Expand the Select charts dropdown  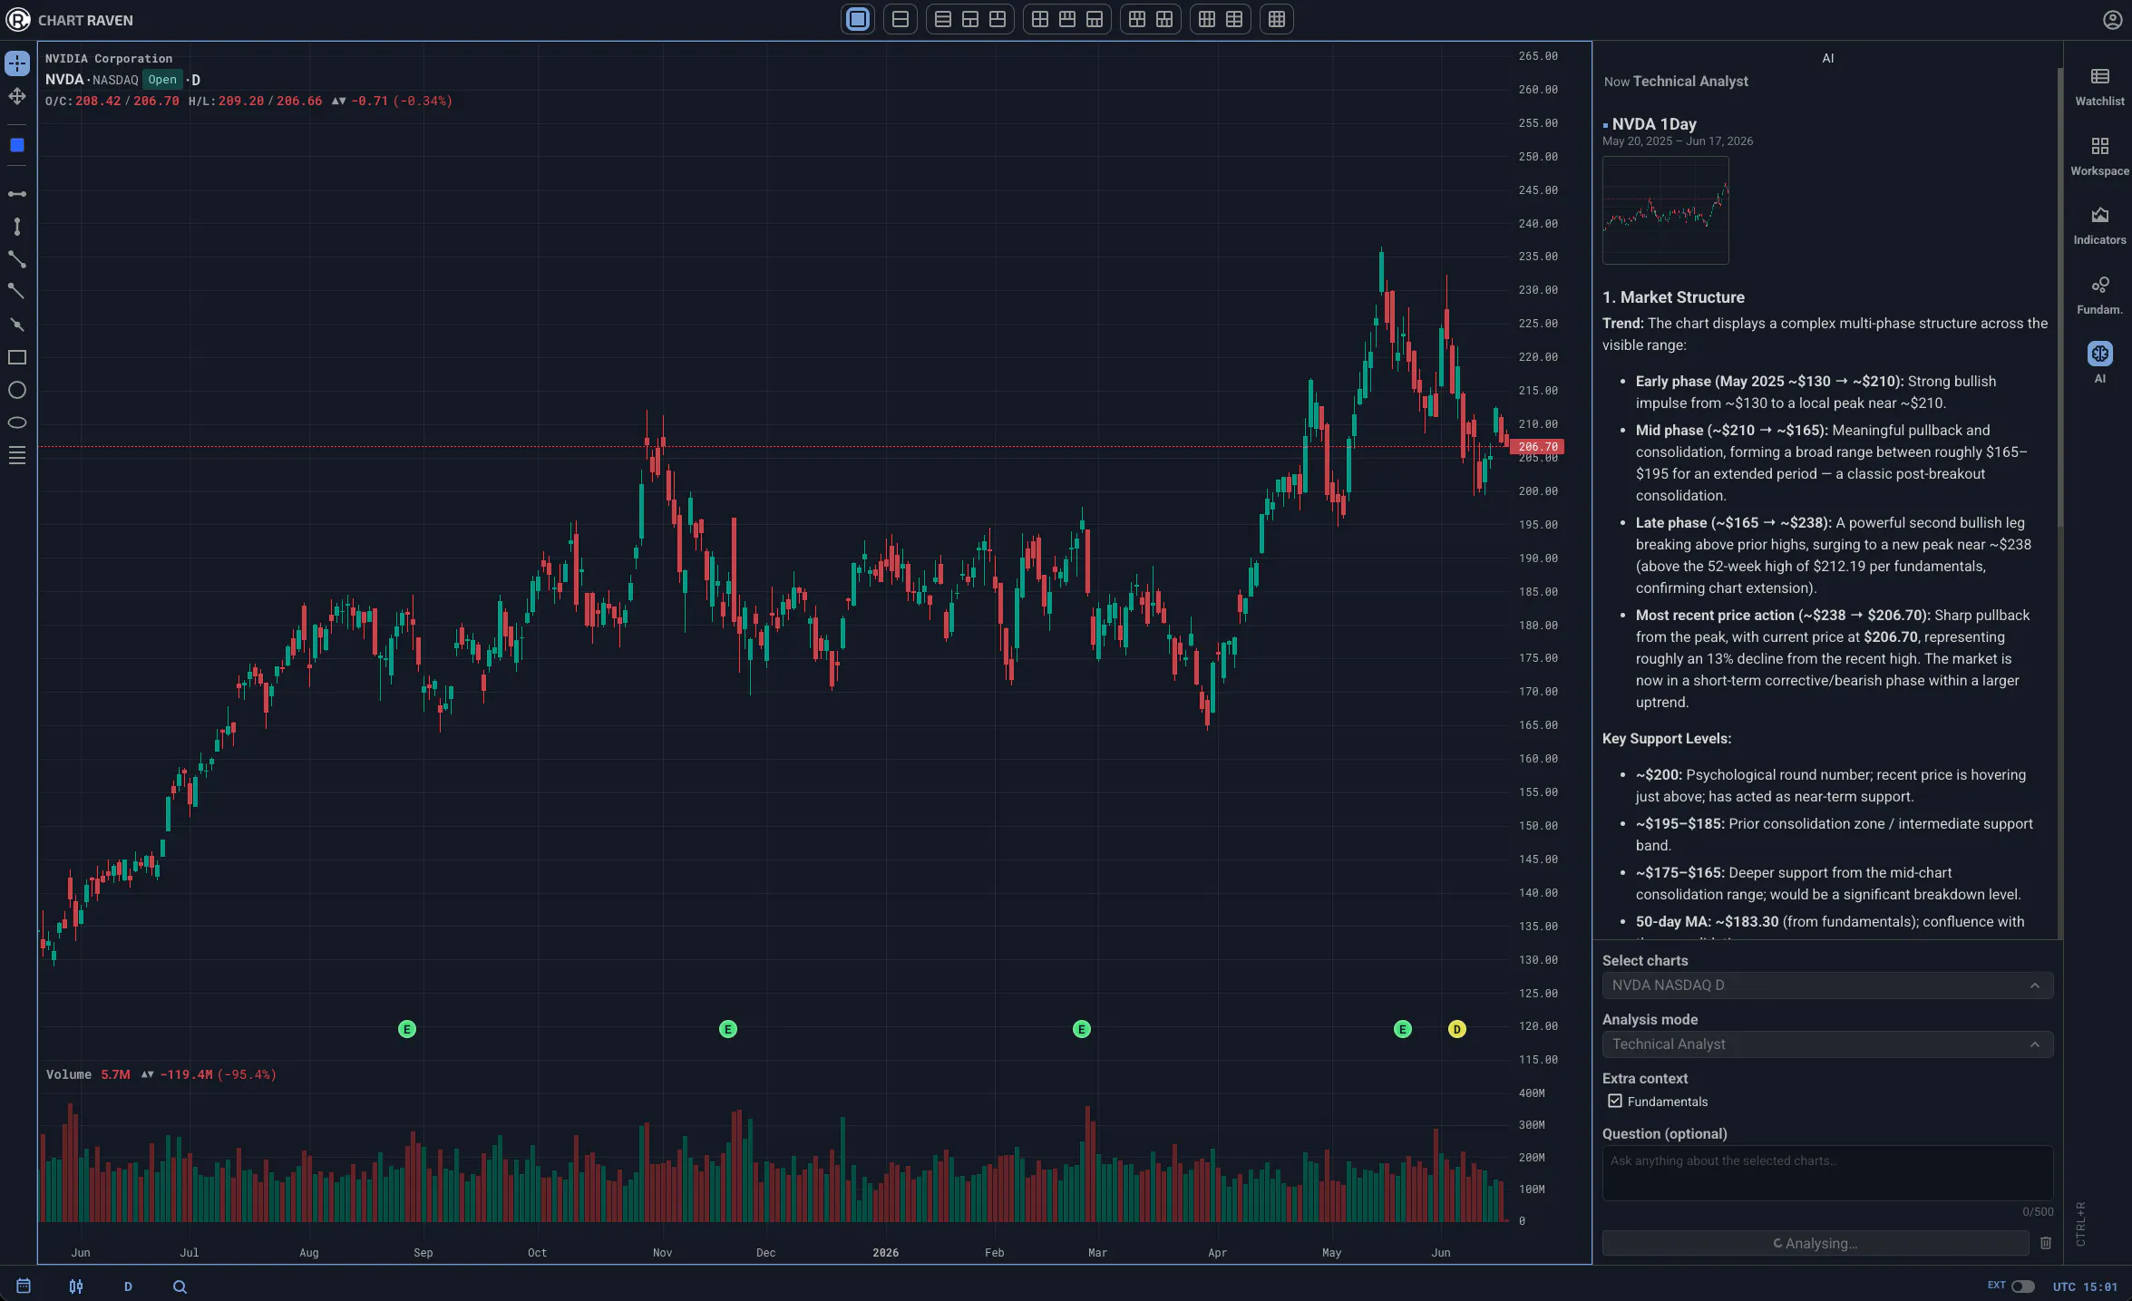1827,985
